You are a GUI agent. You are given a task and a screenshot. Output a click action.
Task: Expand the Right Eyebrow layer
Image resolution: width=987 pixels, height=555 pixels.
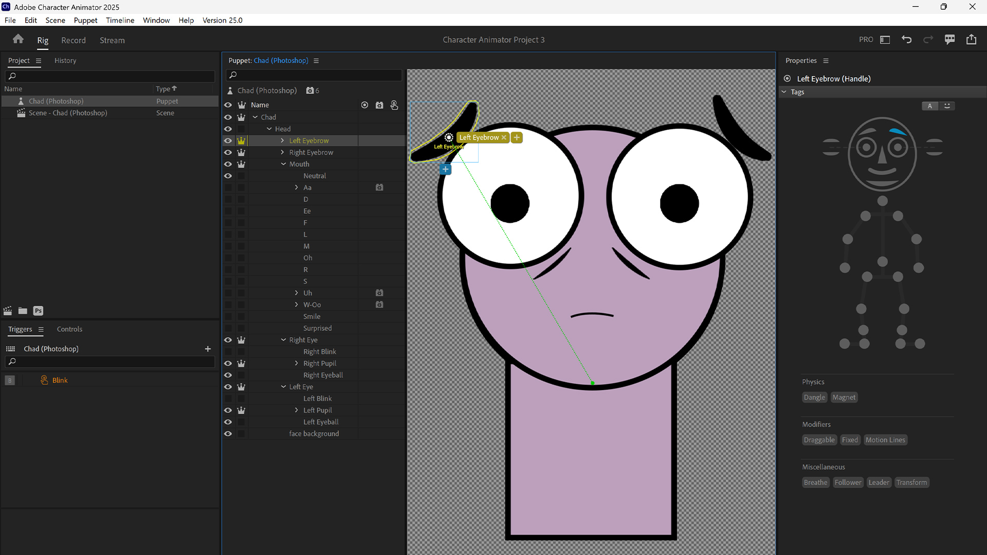pyautogui.click(x=282, y=152)
